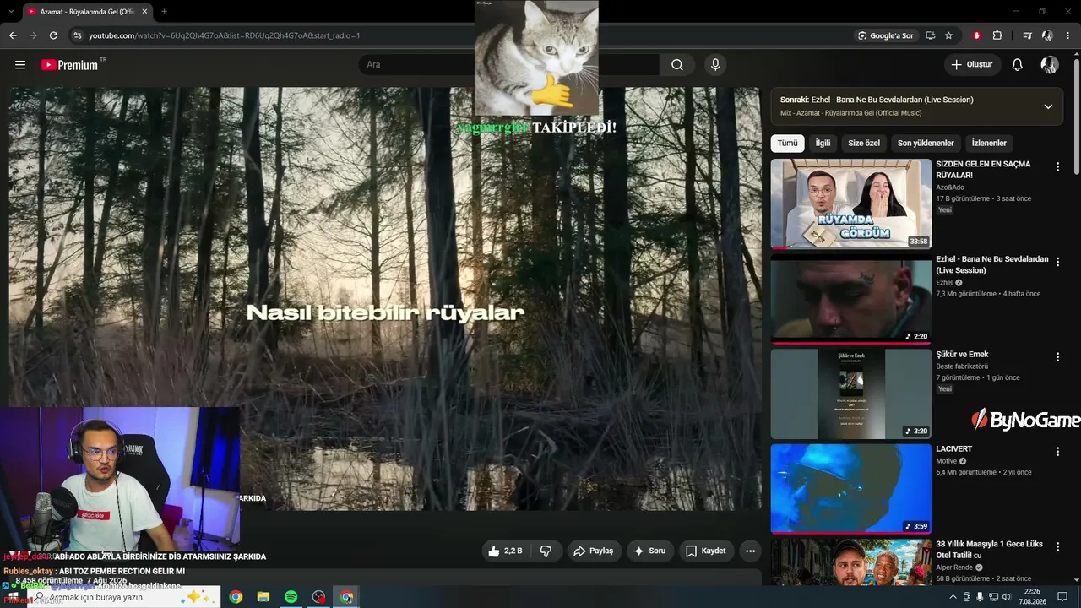Open the taskbar recording app icon
1081x608 pixels.
pos(318,597)
